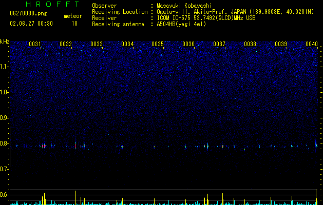323x205 pixels.
Task: Click the 0.8 frequency axis label
Action: pos(5,143)
